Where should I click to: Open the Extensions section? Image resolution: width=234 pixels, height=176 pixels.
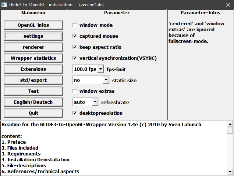pos(33,69)
